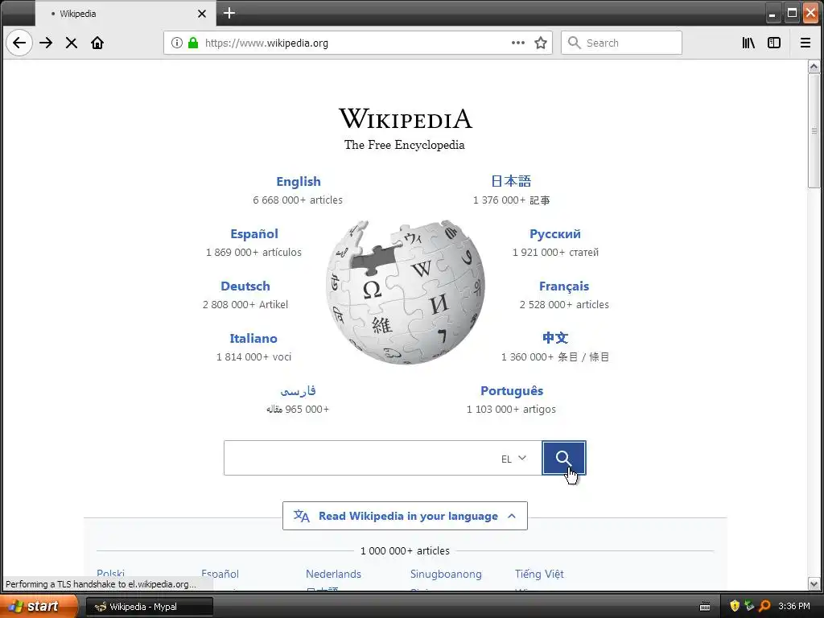The width and height of the screenshot is (824, 618).
Task: Click the vertical scrollbar thumb
Action: click(814, 130)
